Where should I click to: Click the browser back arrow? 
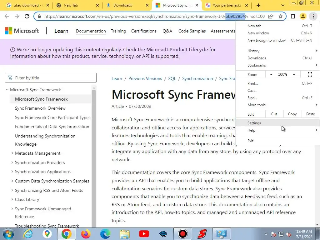click(7, 16)
